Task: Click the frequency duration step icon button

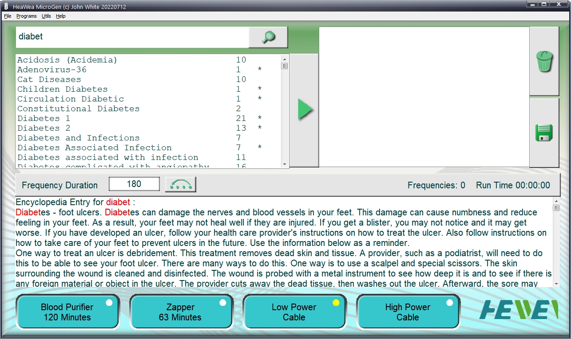Action: coord(180,185)
